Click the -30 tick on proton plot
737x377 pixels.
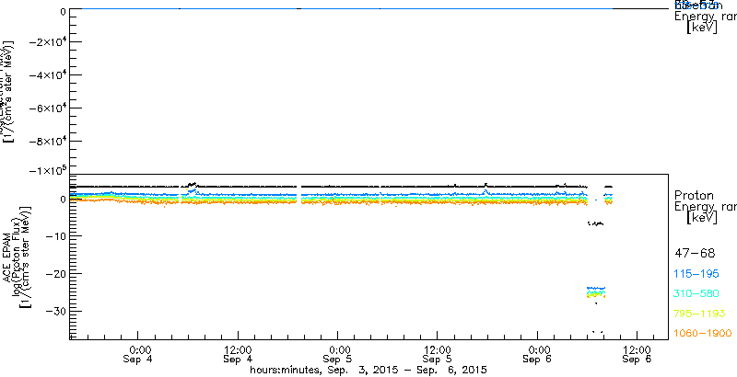55,311
